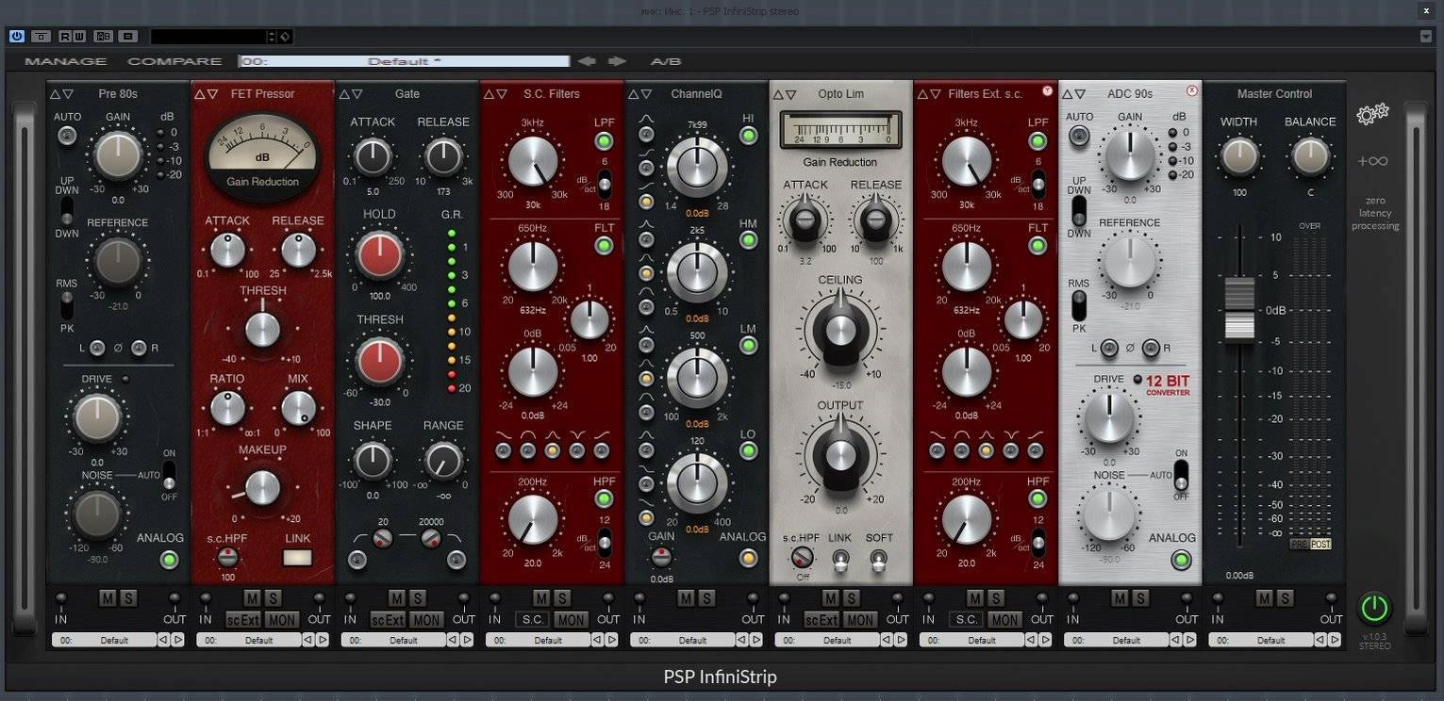This screenshot has height=701, width=1444.
Task: Click the POST meter button in Master Control
Action: (x=1321, y=545)
